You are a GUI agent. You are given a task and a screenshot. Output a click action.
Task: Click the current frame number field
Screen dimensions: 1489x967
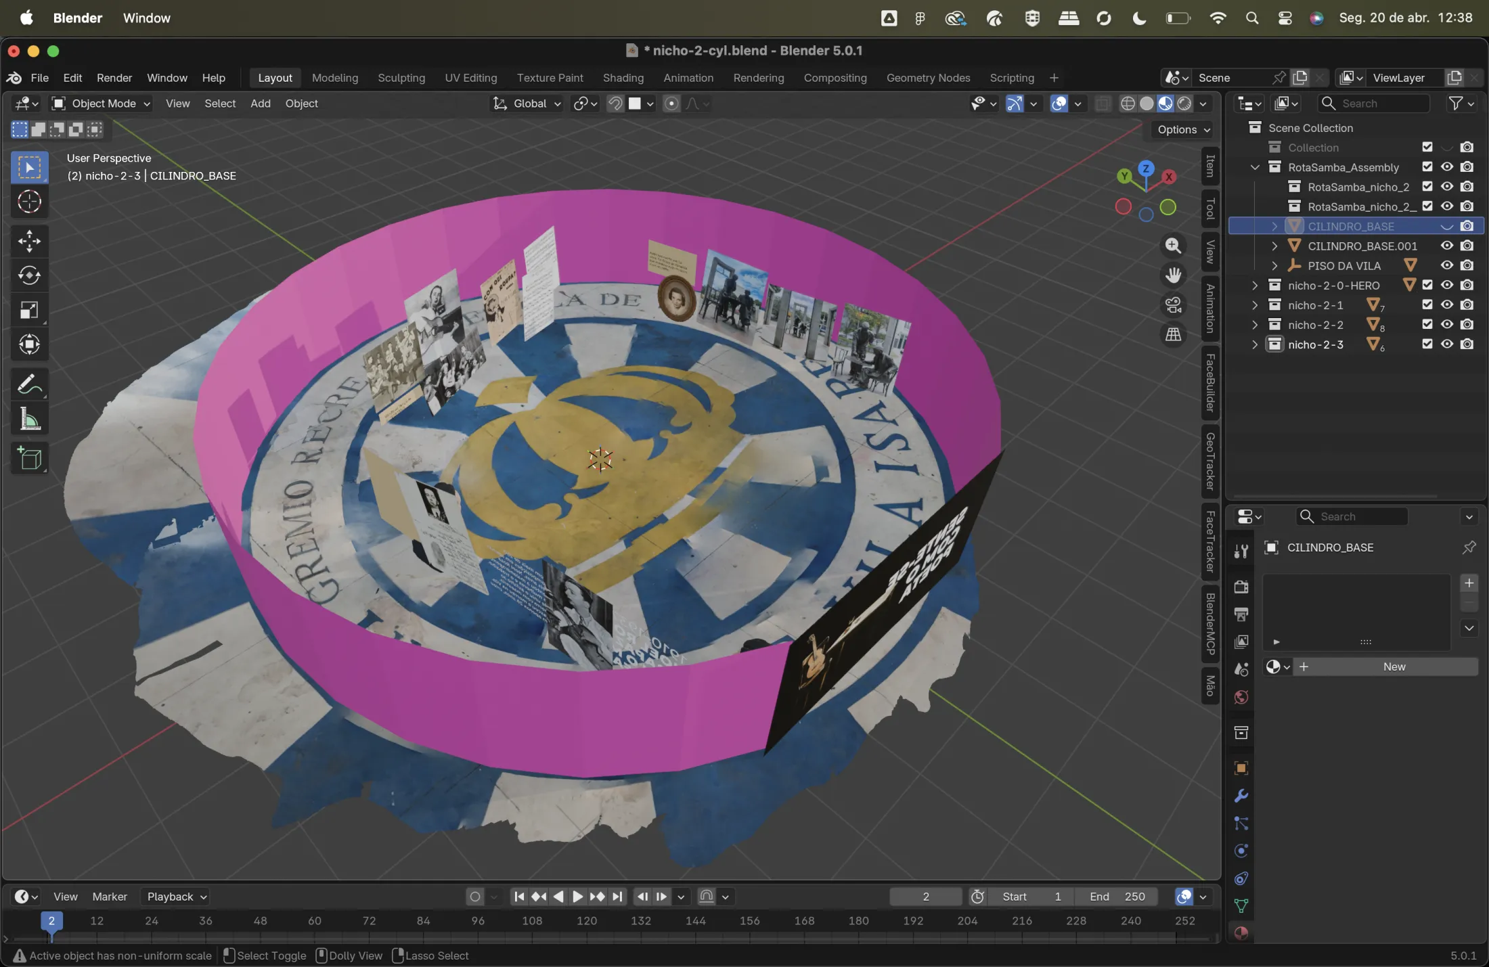pyautogui.click(x=925, y=897)
